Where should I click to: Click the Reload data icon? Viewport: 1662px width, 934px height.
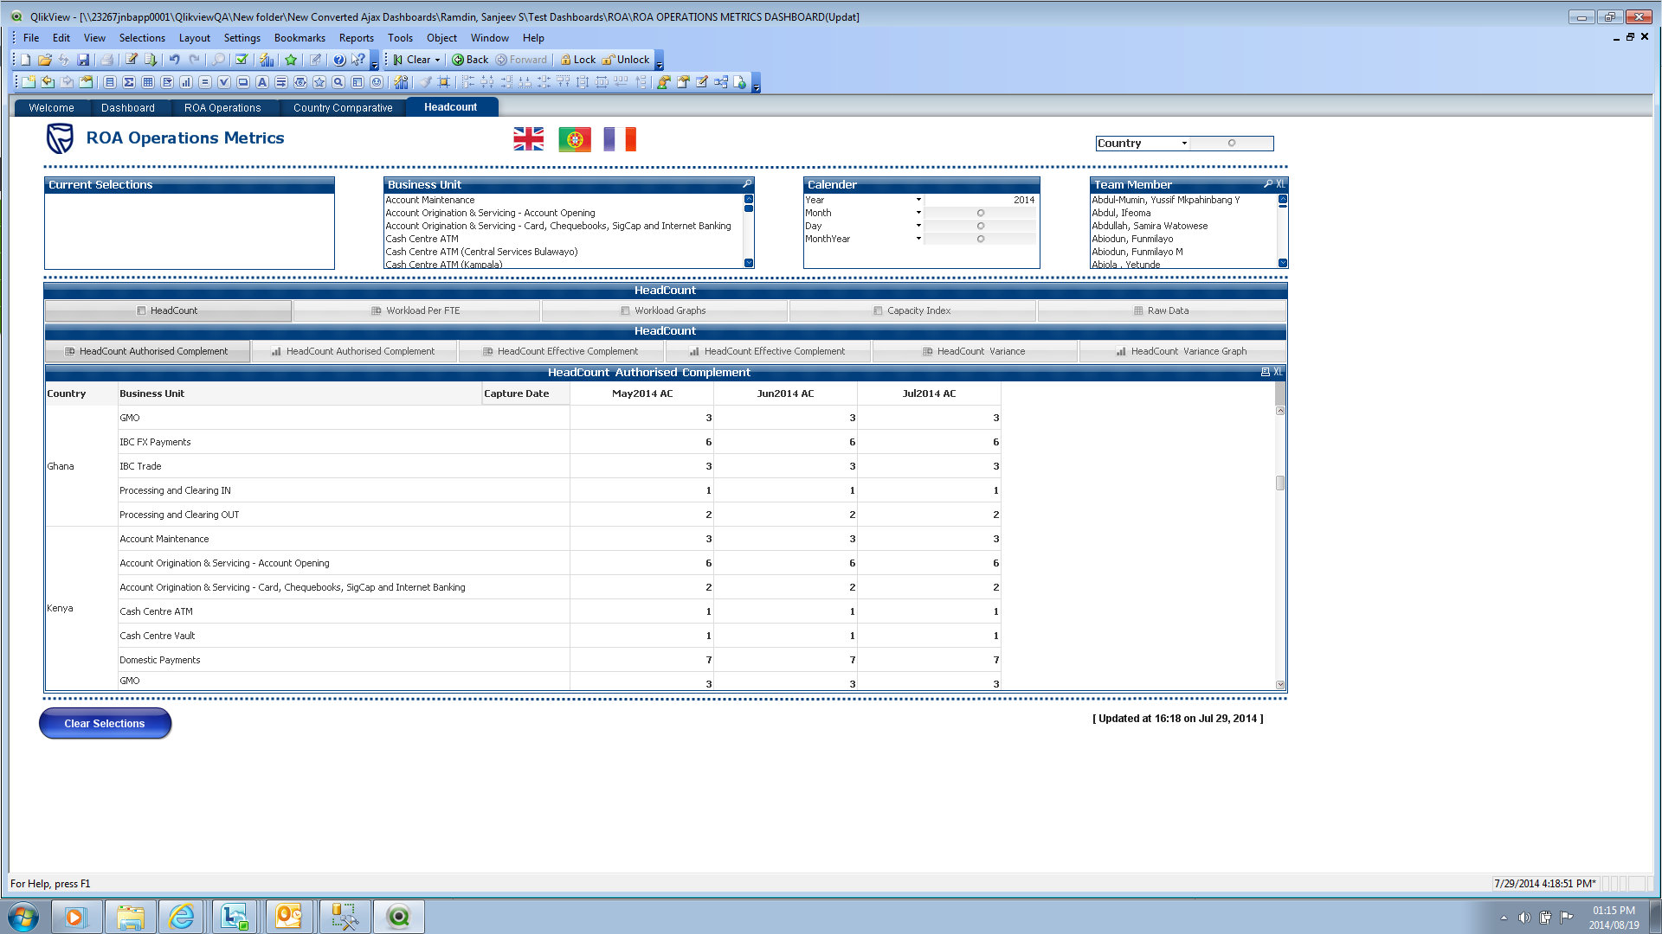(151, 60)
